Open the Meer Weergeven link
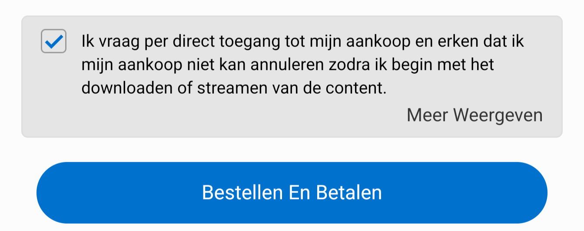The height and width of the screenshot is (231, 584). 474,115
